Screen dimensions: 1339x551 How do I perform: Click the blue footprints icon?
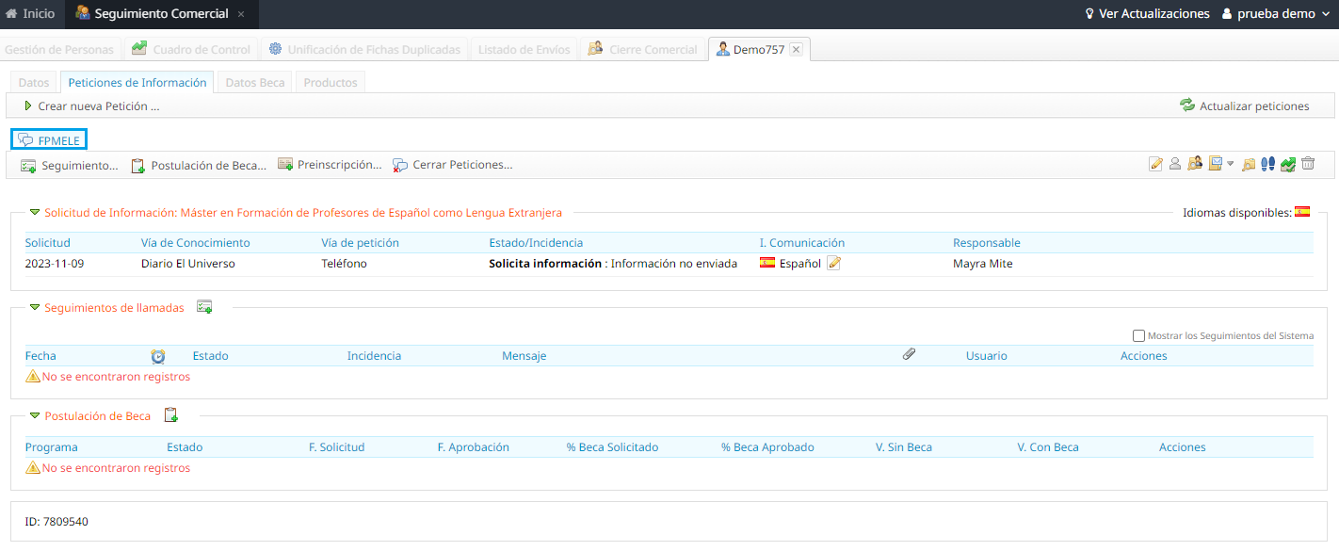[x=1267, y=164]
